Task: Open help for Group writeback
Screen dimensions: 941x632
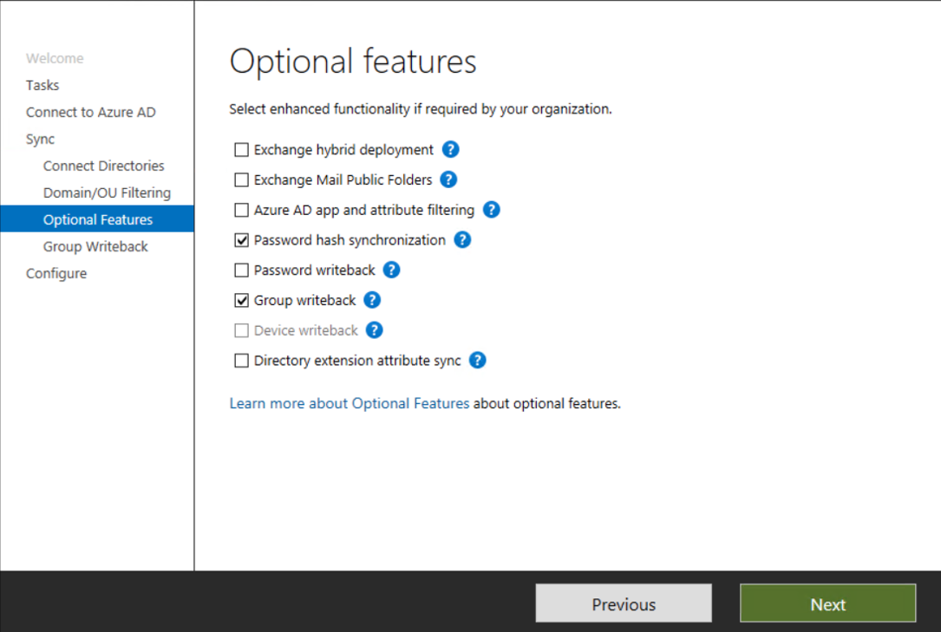Action: 371,300
